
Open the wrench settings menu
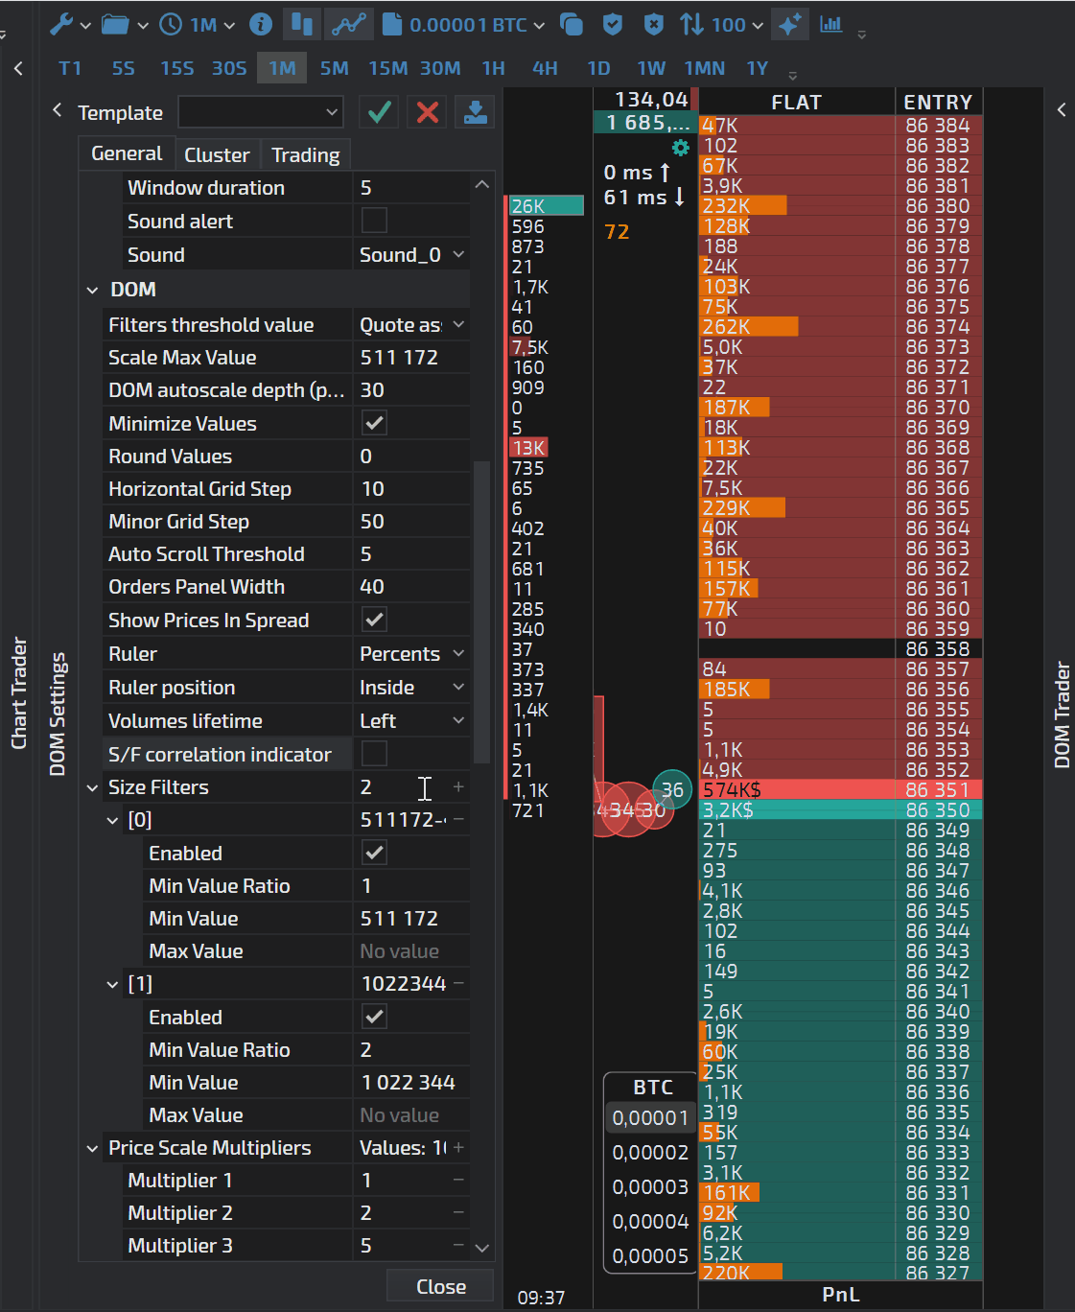click(x=62, y=25)
